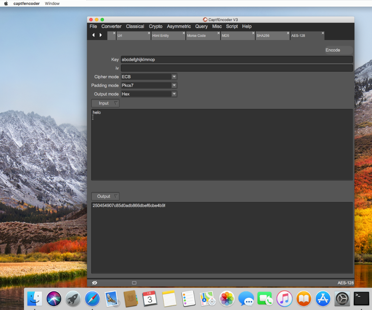The image size is (372, 310).
Task: Open System Preferences from the Dock
Action: (x=342, y=299)
